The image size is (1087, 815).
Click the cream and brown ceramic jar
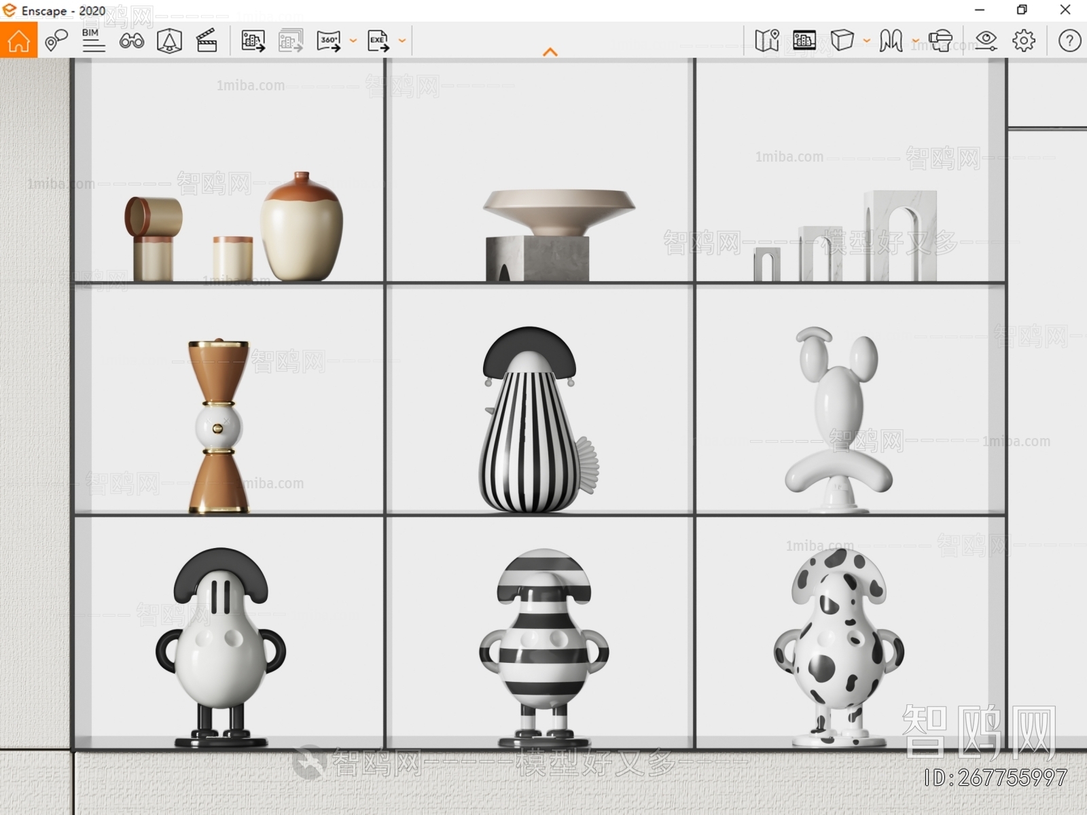click(x=302, y=226)
